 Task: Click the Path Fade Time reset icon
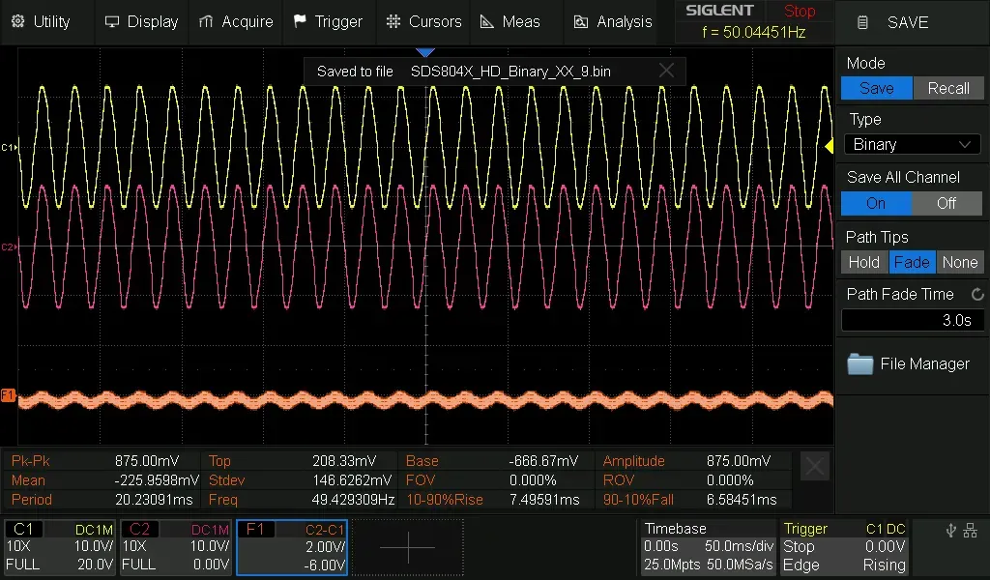point(976,294)
